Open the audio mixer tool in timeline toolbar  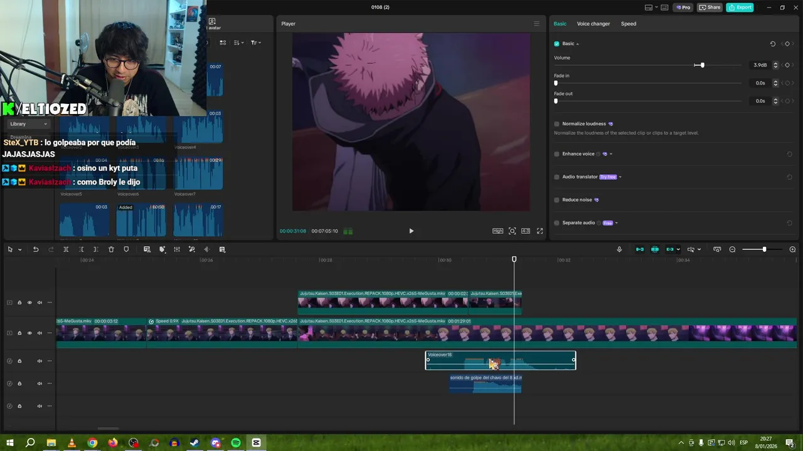[177, 249]
